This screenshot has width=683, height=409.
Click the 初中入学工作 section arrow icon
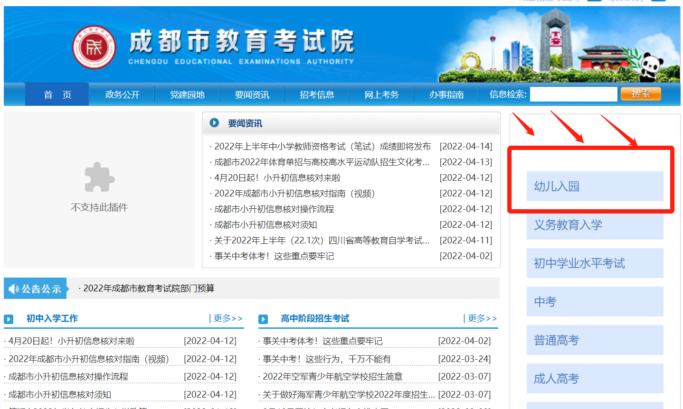(9, 319)
